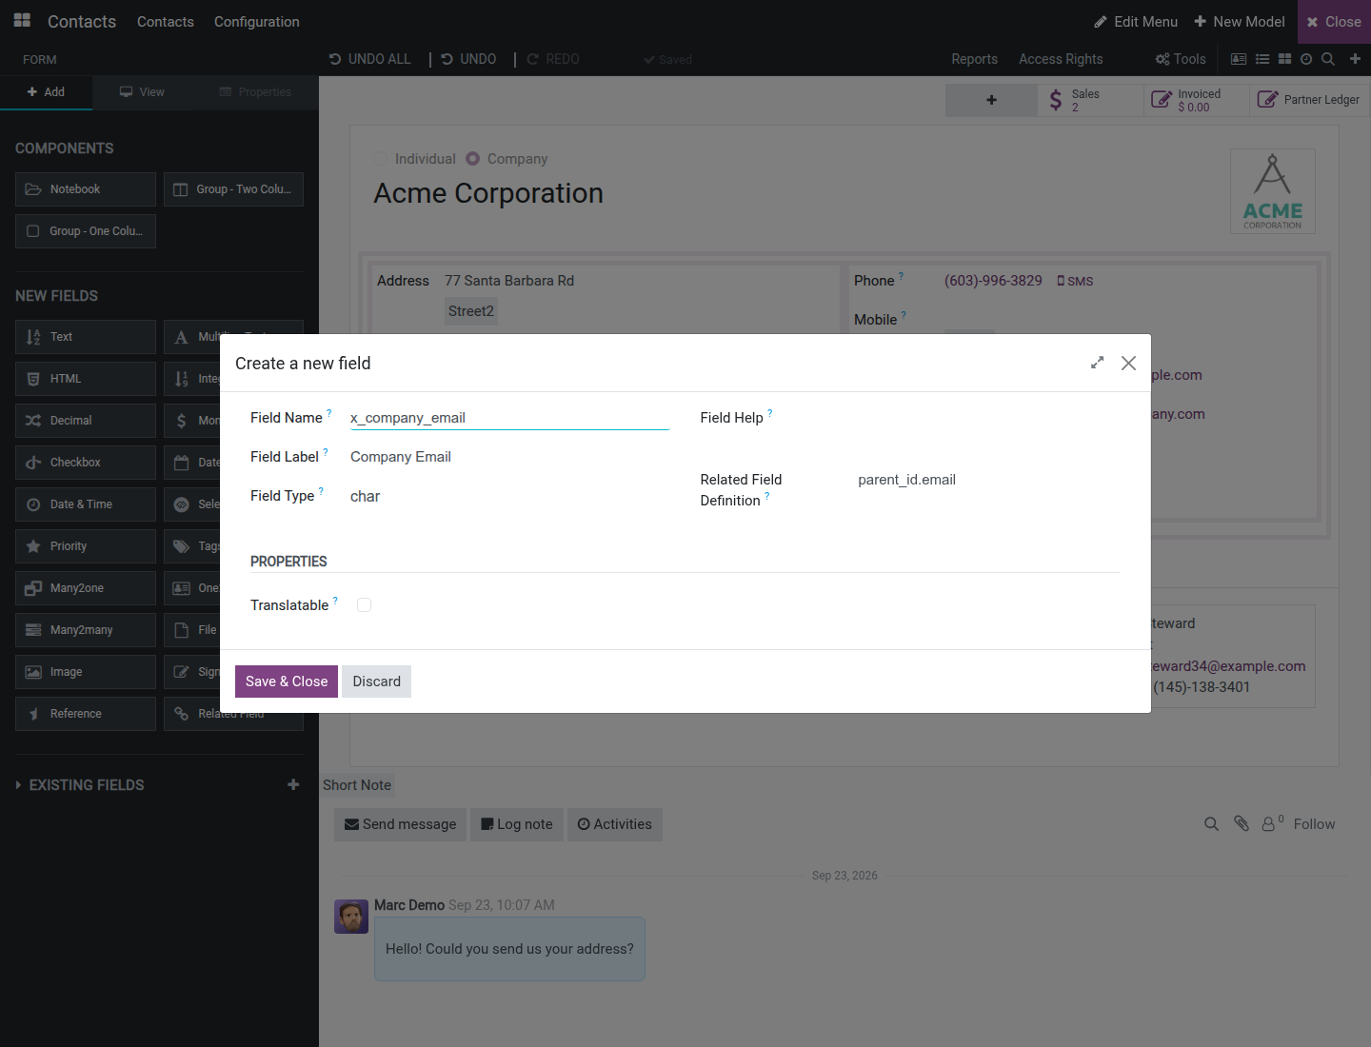Click Save & Close button
This screenshot has width=1371, height=1047.
[x=287, y=682]
